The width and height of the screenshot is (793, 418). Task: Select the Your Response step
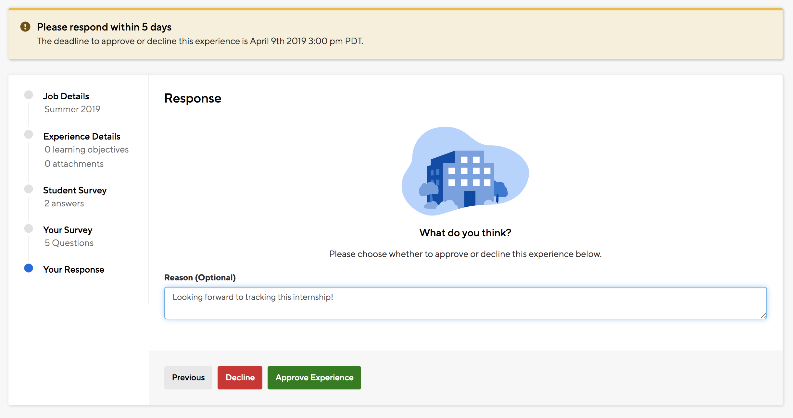tap(74, 269)
